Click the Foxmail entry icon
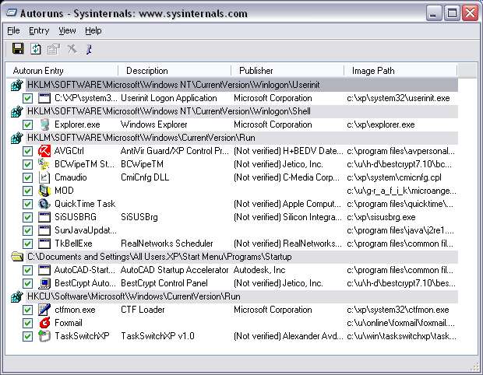Viewport: 483px width, 375px height. [x=44, y=323]
